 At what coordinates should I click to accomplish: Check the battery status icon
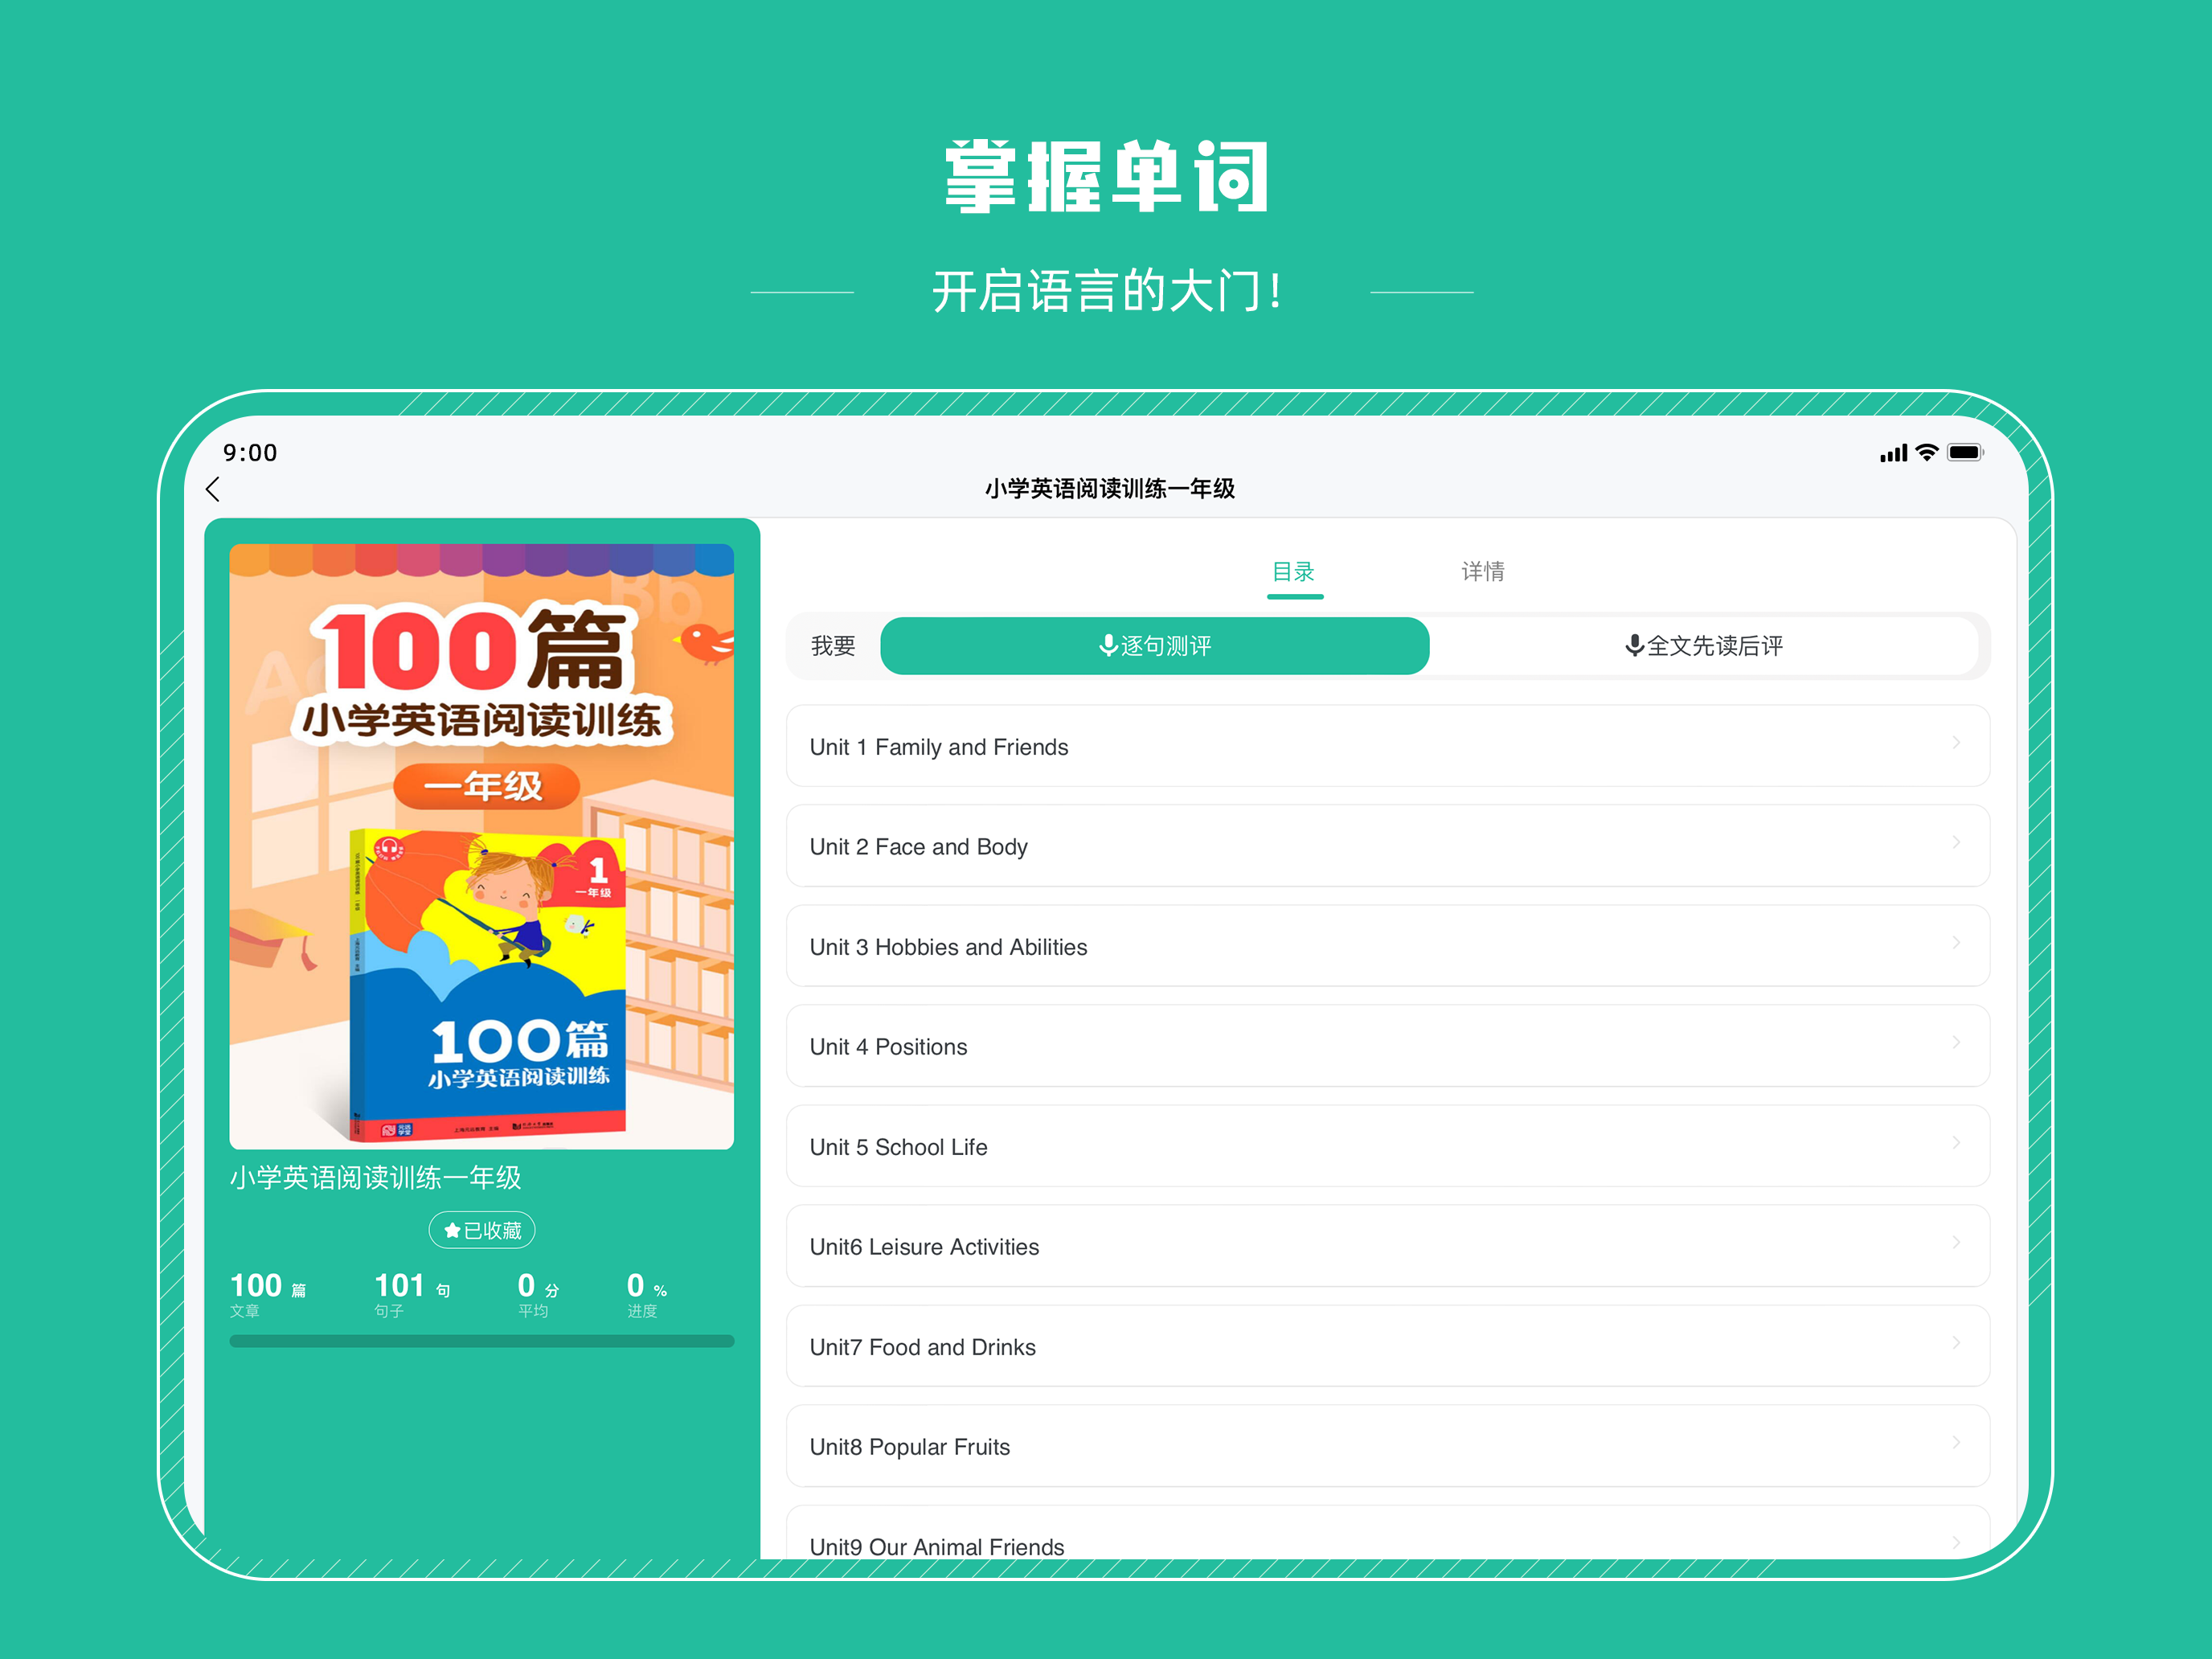tap(1965, 452)
